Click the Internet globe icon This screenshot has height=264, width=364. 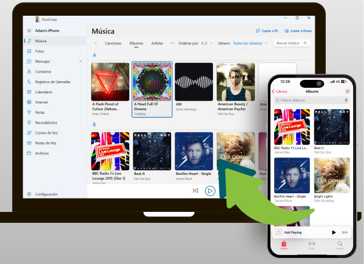(x=29, y=102)
